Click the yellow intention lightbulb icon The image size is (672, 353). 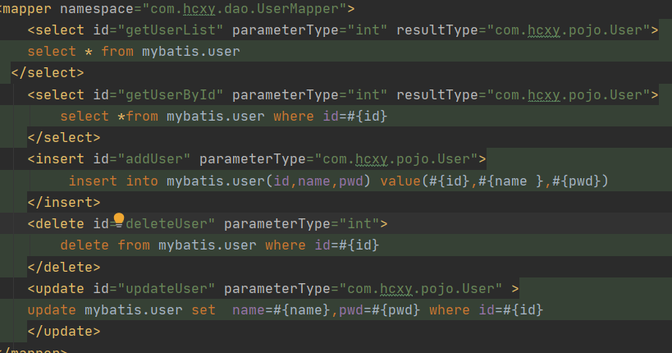pos(119,219)
